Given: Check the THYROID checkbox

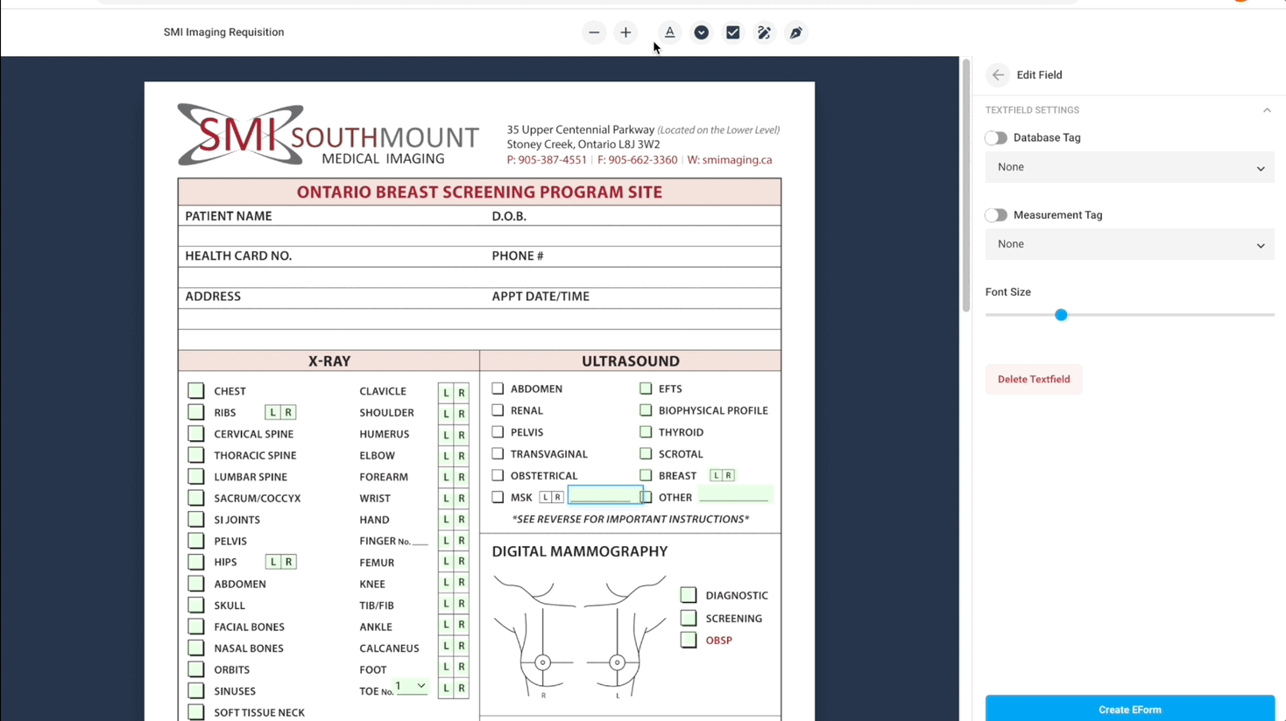Looking at the screenshot, I should tap(646, 431).
